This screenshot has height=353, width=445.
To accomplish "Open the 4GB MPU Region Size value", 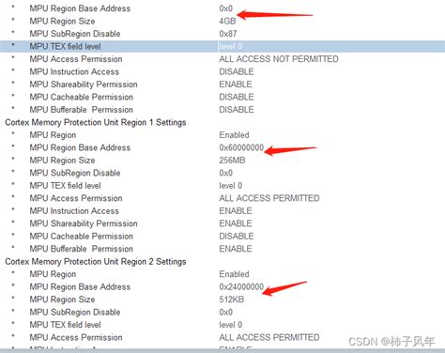I will (x=227, y=21).
